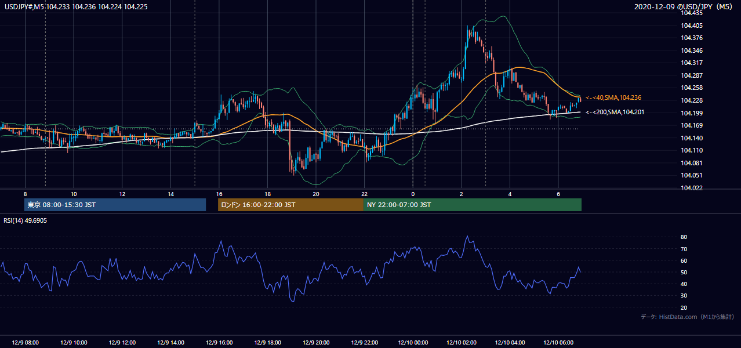Click the 12/9 18:00 time label
Viewport: 741px width, 348px height.
267,342
